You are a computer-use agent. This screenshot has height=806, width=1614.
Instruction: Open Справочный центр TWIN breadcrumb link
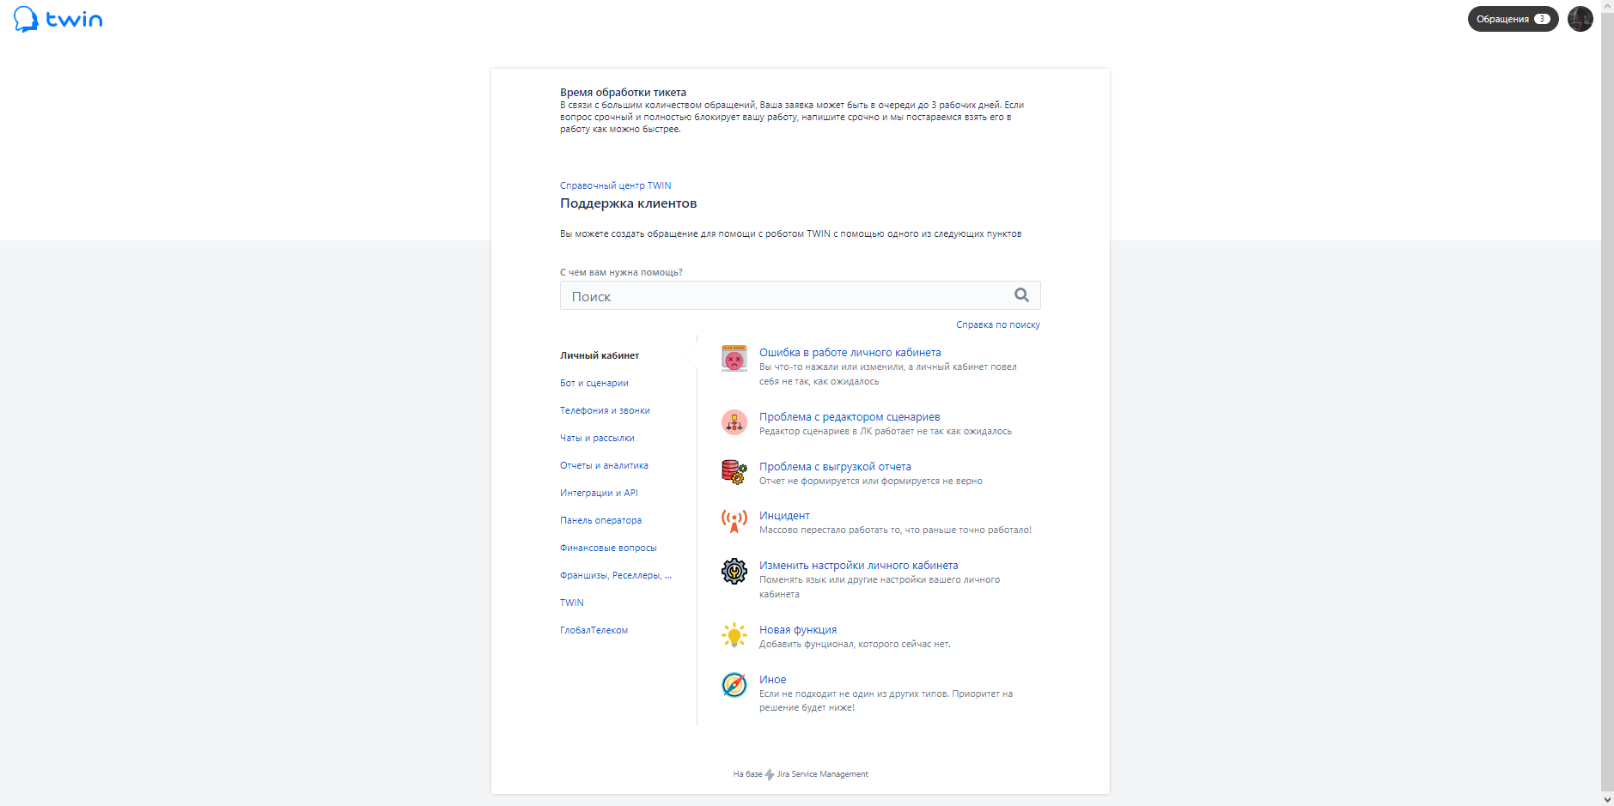click(616, 185)
